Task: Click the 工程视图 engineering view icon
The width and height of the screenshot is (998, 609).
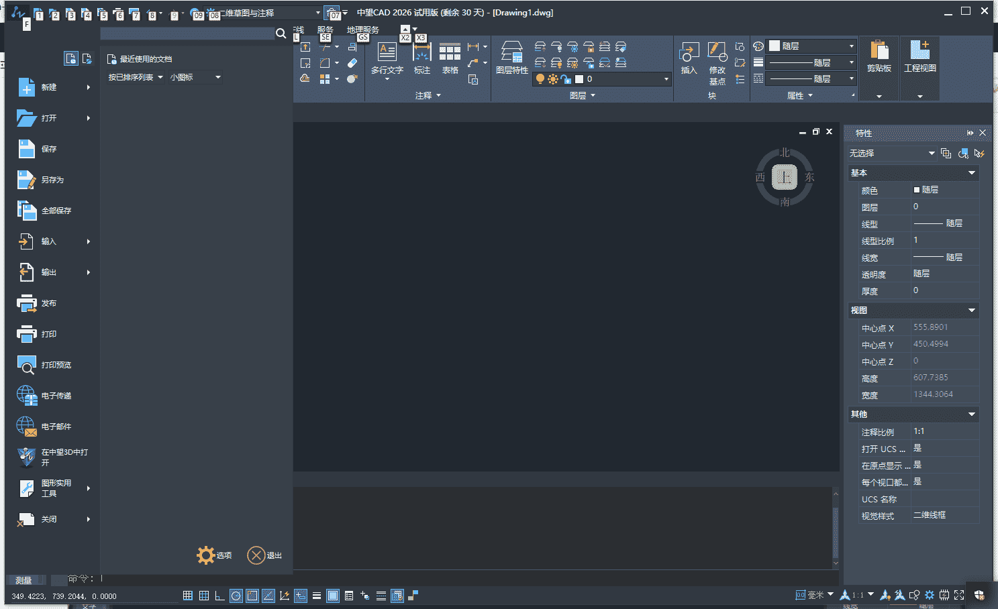Action: tap(919, 52)
